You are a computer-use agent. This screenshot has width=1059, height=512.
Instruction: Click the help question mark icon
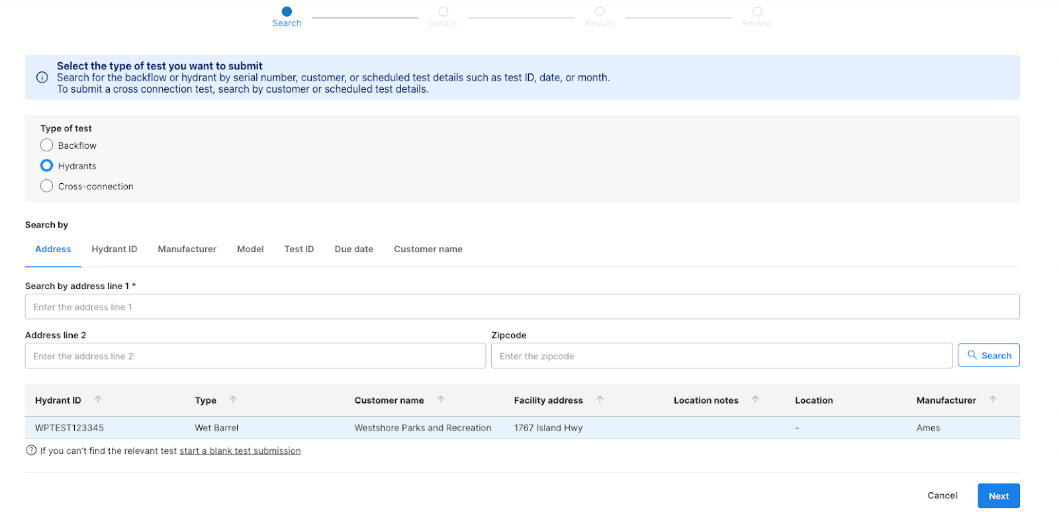click(x=31, y=450)
